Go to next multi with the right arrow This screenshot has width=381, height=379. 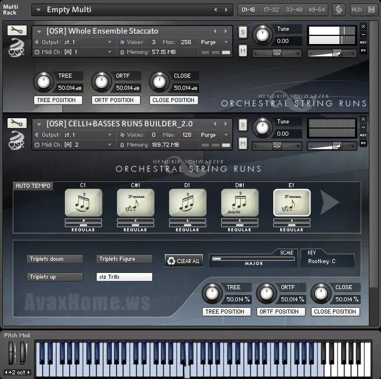click(x=226, y=9)
